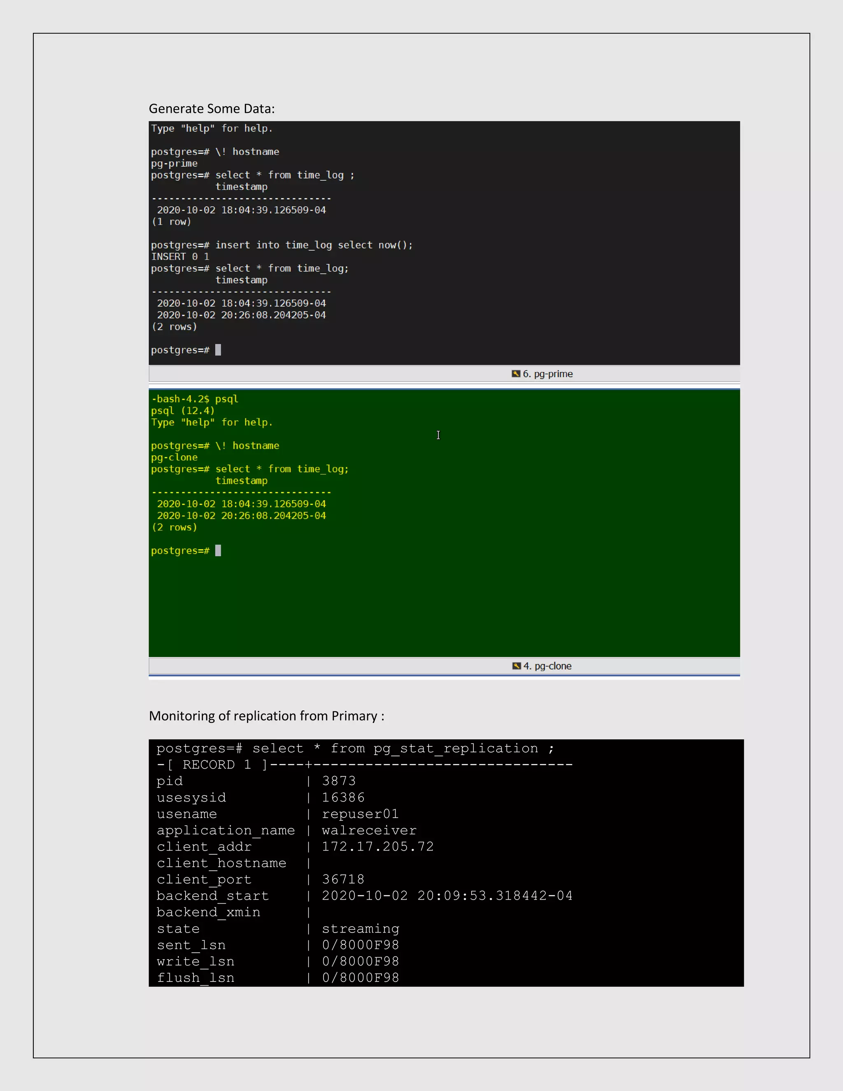
Task: Click the pid value '3873'
Action: (339, 781)
